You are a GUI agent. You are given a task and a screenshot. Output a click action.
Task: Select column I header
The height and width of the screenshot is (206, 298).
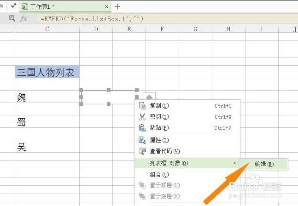(x=262, y=29)
